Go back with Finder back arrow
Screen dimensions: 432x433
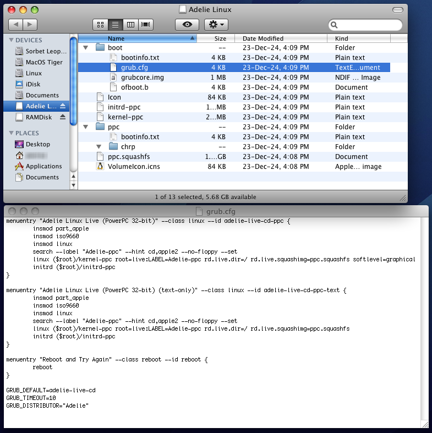coord(16,25)
